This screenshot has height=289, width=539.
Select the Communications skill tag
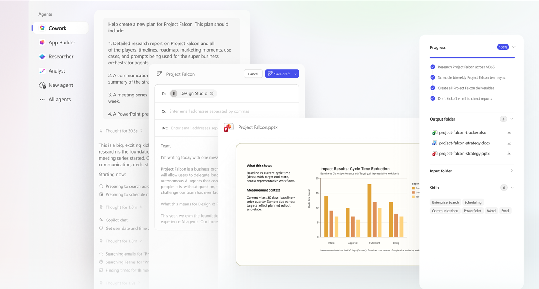(x=445, y=211)
